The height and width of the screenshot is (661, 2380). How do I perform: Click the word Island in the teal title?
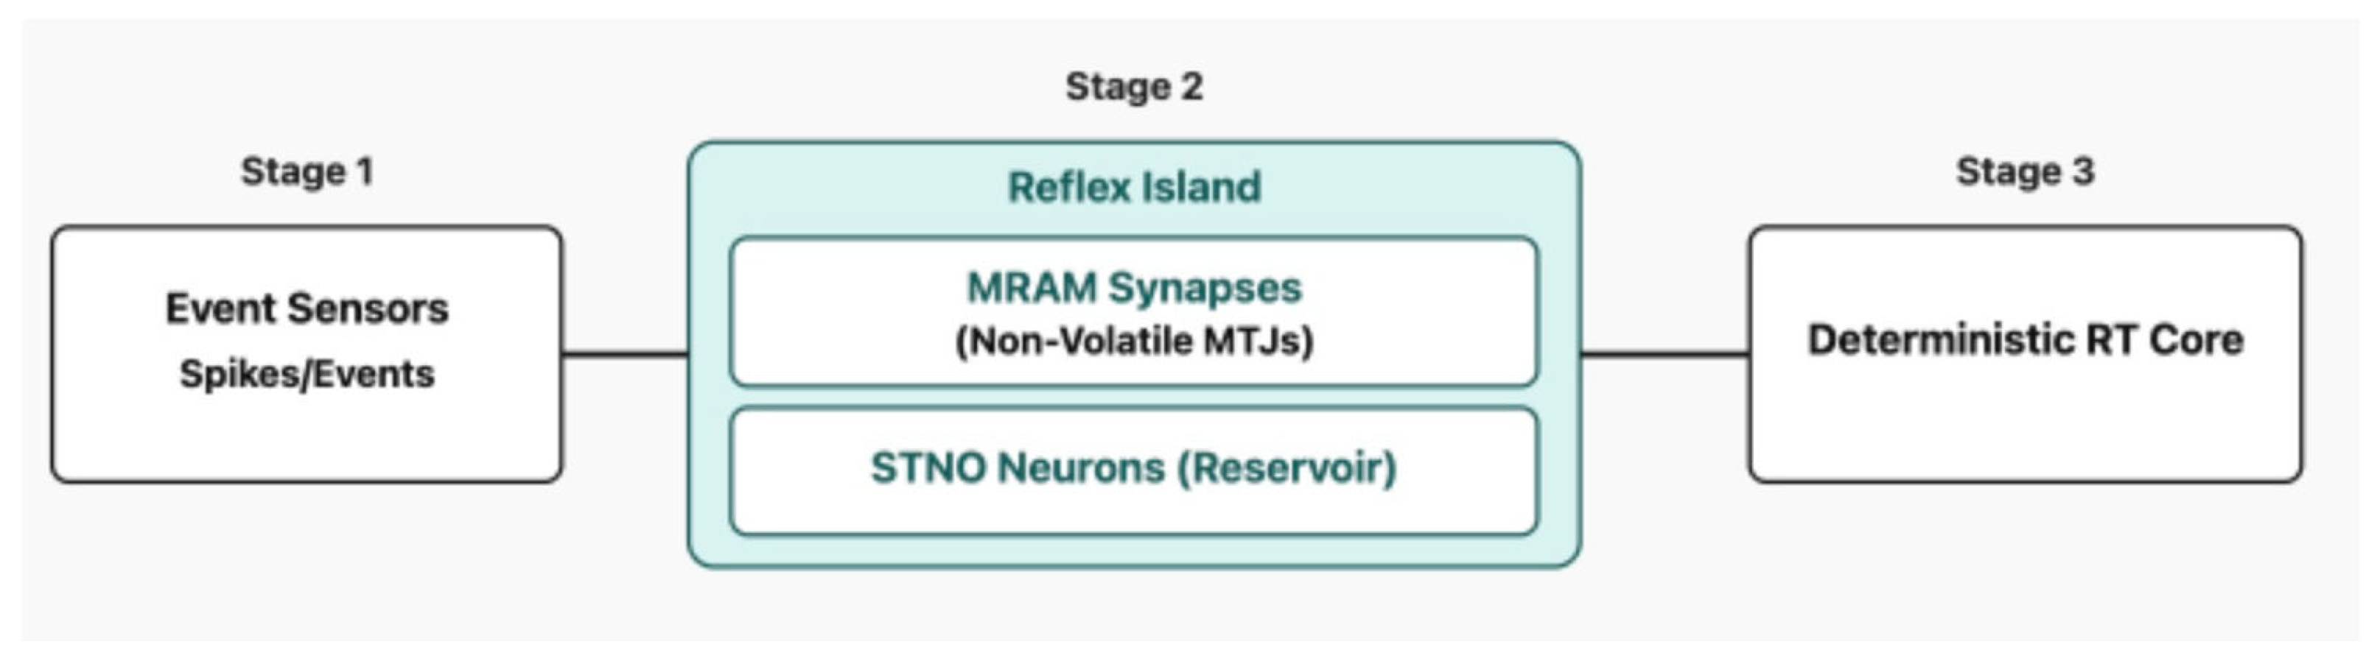point(1200,188)
